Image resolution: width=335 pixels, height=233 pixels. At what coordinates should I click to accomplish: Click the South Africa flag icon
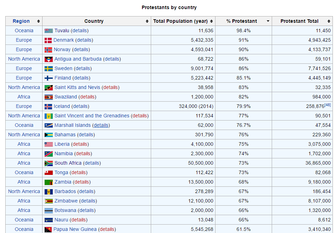click(49, 163)
